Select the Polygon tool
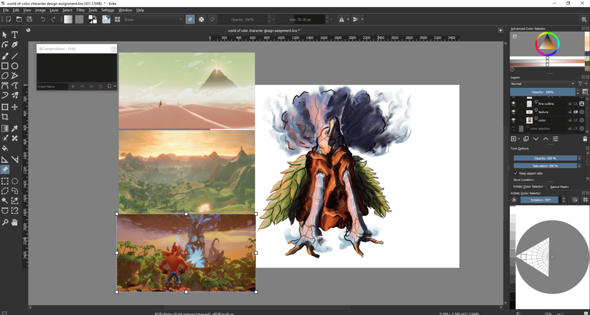590x315 pixels. [5, 75]
